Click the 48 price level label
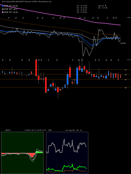This screenshot has height=174, width=131. 126,75
